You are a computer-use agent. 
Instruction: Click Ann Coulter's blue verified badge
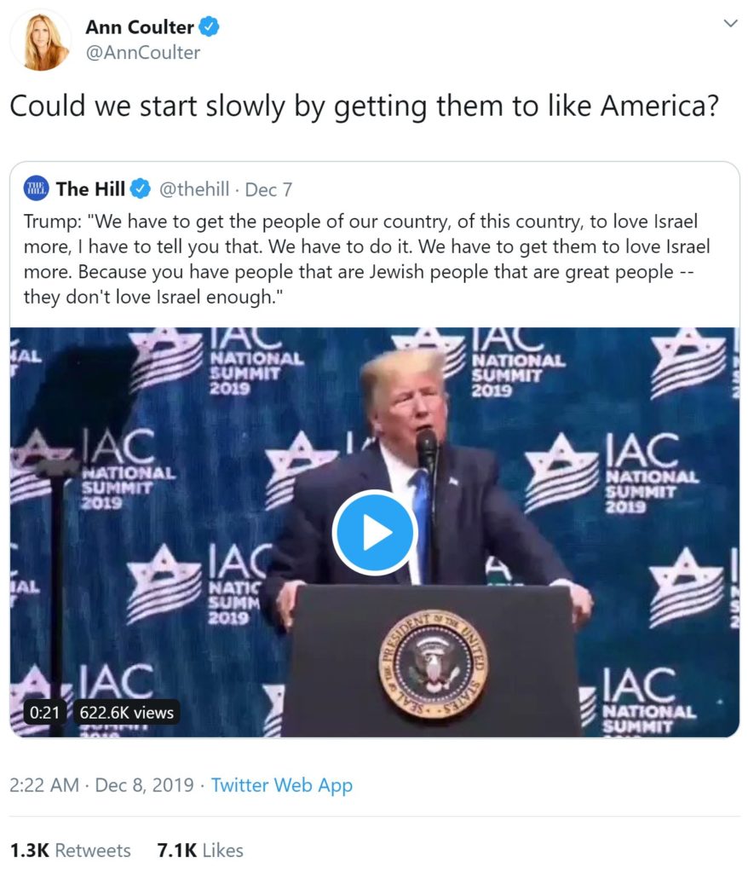tap(209, 26)
